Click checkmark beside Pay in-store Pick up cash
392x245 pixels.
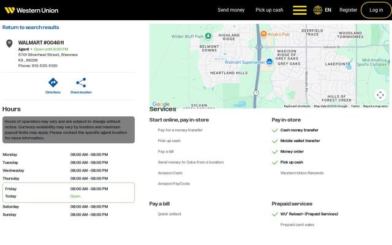[275, 162]
